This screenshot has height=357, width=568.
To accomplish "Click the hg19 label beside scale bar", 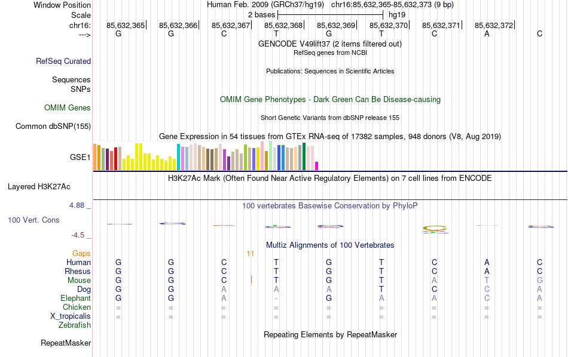I will tap(397, 15).
